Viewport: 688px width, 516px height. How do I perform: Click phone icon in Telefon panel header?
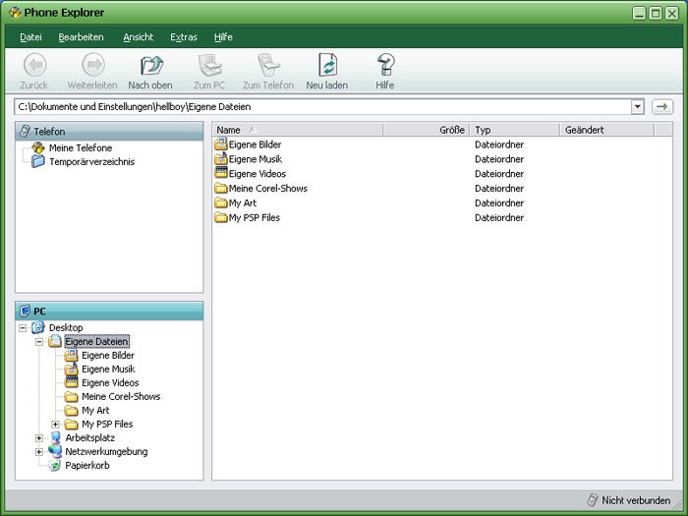(25, 131)
